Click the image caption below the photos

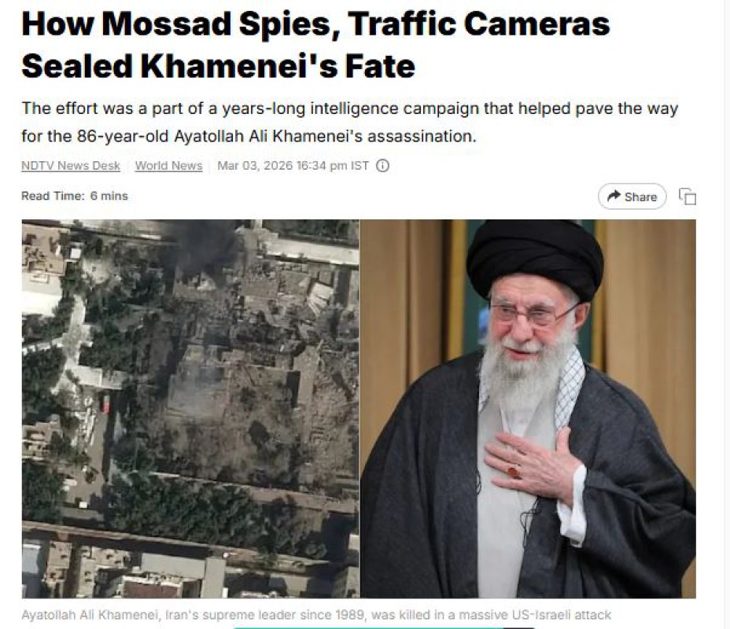coord(316,615)
